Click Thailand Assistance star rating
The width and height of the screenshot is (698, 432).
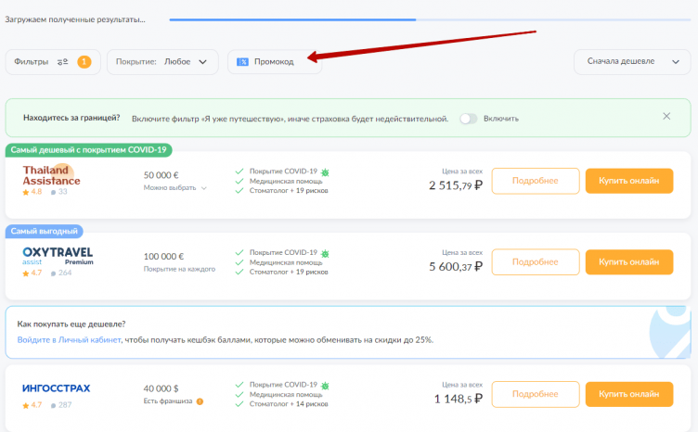(x=32, y=192)
